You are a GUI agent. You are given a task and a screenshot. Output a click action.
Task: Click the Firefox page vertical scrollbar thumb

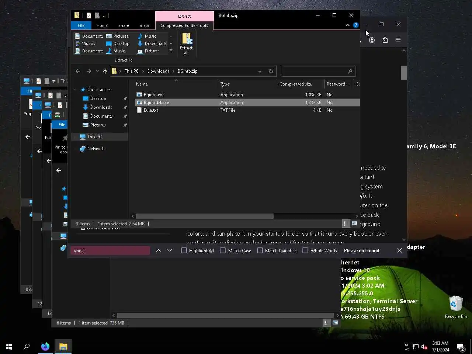coord(404,73)
